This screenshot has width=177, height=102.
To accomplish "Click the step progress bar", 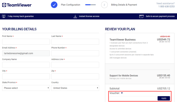I will coord(91,5).
